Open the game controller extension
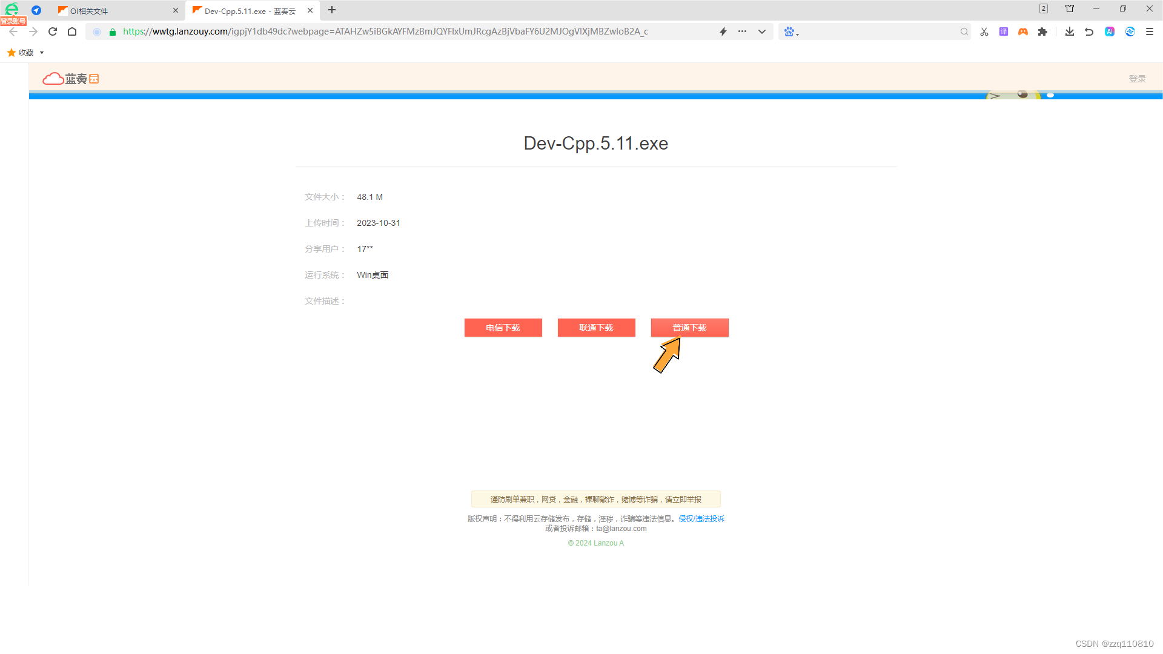 point(1023,31)
